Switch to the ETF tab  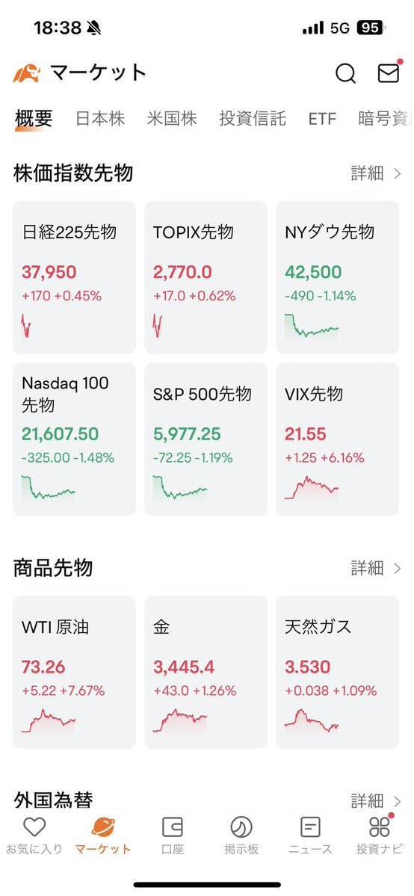tap(322, 119)
